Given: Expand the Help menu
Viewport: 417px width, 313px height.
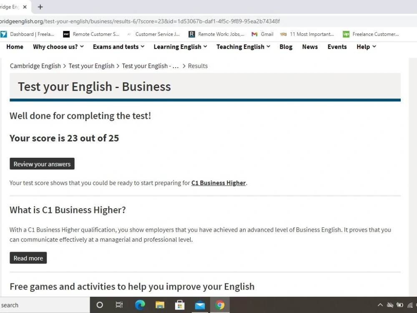Looking at the screenshot, I should click(366, 47).
